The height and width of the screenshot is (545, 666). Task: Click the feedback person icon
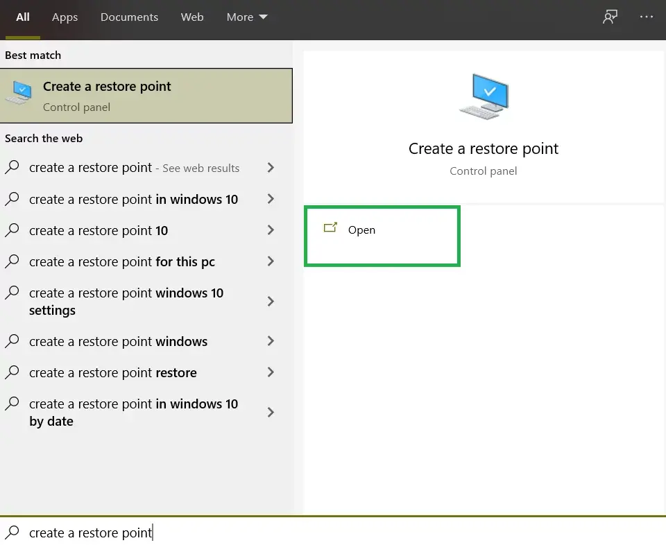coord(610,17)
